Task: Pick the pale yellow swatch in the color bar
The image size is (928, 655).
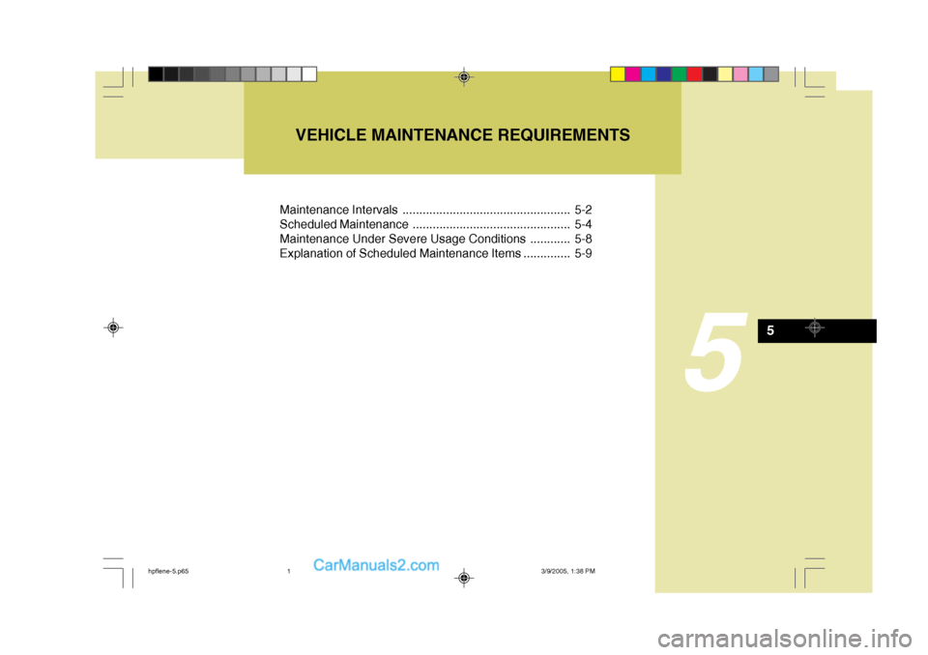Action: pos(725,74)
